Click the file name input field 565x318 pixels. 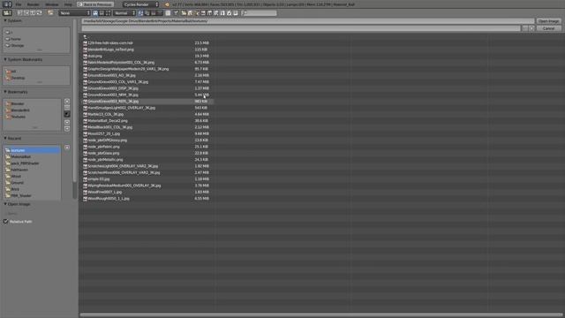301,28
